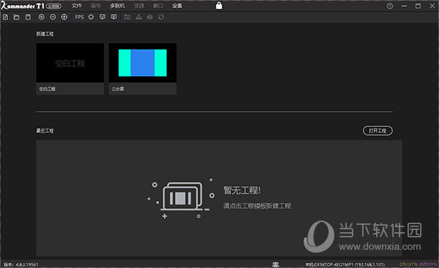
Task: Click the network hierarchy toolbar icon
Action: (x=138, y=18)
